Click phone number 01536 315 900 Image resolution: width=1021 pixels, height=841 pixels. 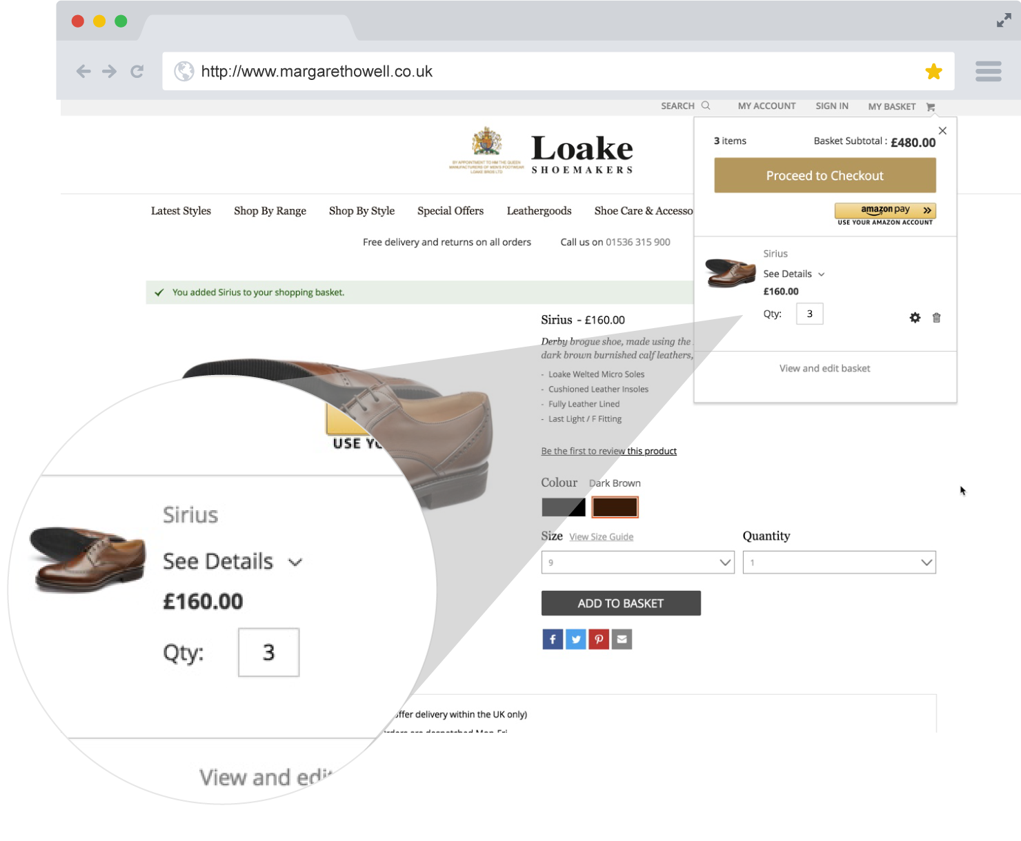pyautogui.click(x=638, y=243)
